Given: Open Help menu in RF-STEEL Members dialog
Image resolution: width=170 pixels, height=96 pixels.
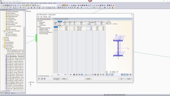Looking at the screenshot, I should (49, 17).
